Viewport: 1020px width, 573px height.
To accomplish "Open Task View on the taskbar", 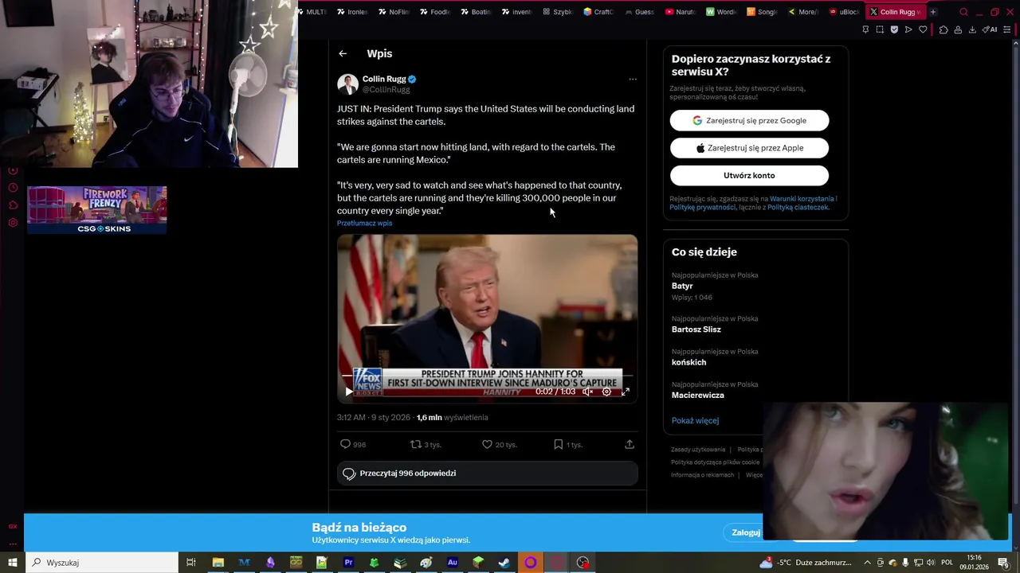I will [x=191, y=563].
